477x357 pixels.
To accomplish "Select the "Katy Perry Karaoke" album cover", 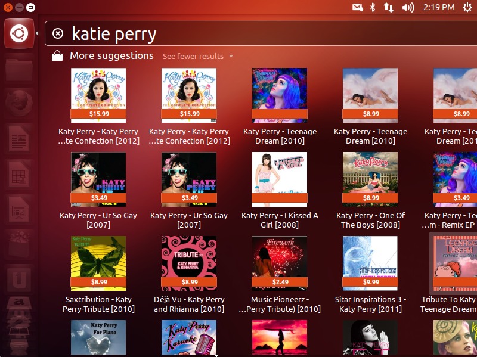I will point(189,337).
